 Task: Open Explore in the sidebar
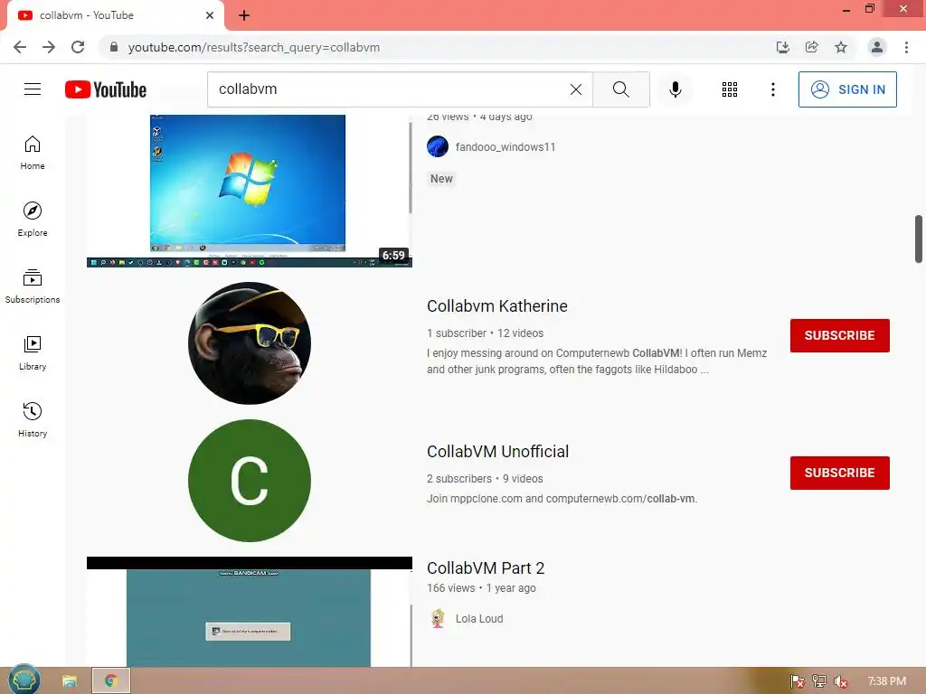point(33,220)
